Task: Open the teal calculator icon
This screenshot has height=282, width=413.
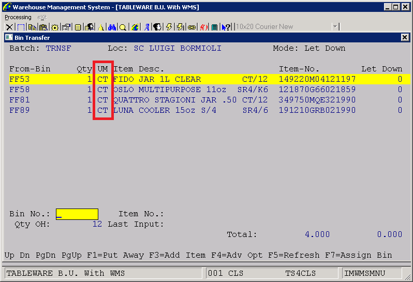Action: tap(215, 27)
